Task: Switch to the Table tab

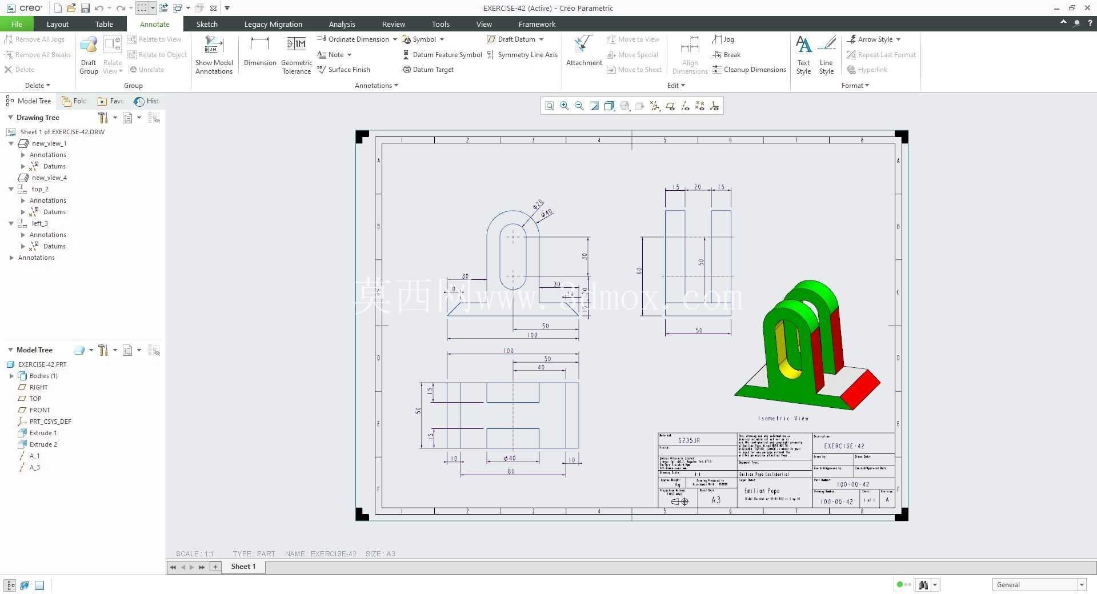Action: coord(104,24)
